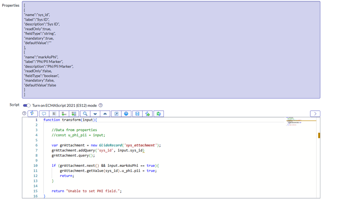Image resolution: width=349 pixels, height=201 pixels.
Task: Open script search magnifier
Action: click(85, 114)
